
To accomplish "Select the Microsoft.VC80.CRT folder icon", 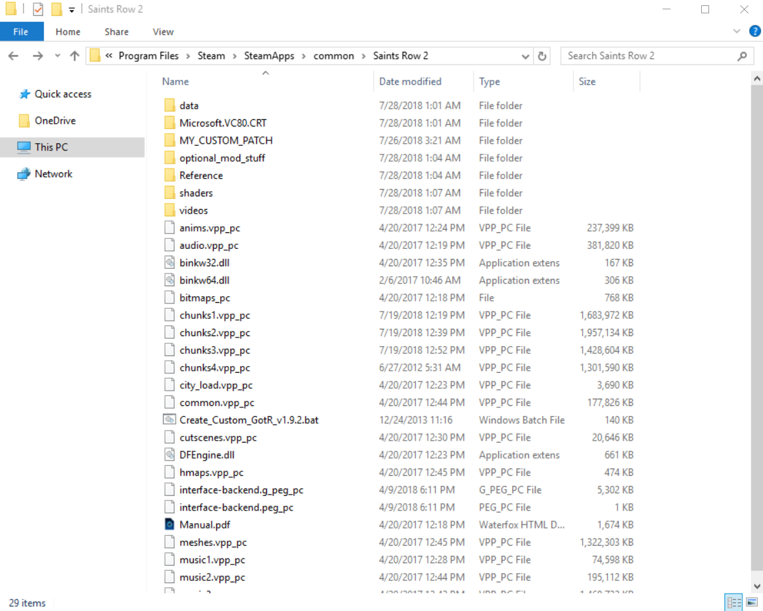I will click(170, 122).
